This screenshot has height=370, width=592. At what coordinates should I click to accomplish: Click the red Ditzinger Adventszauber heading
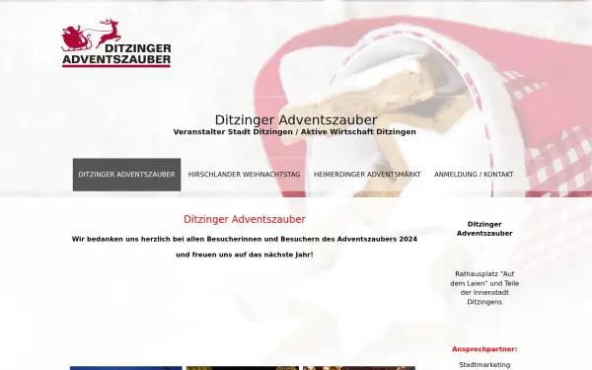[245, 219]
